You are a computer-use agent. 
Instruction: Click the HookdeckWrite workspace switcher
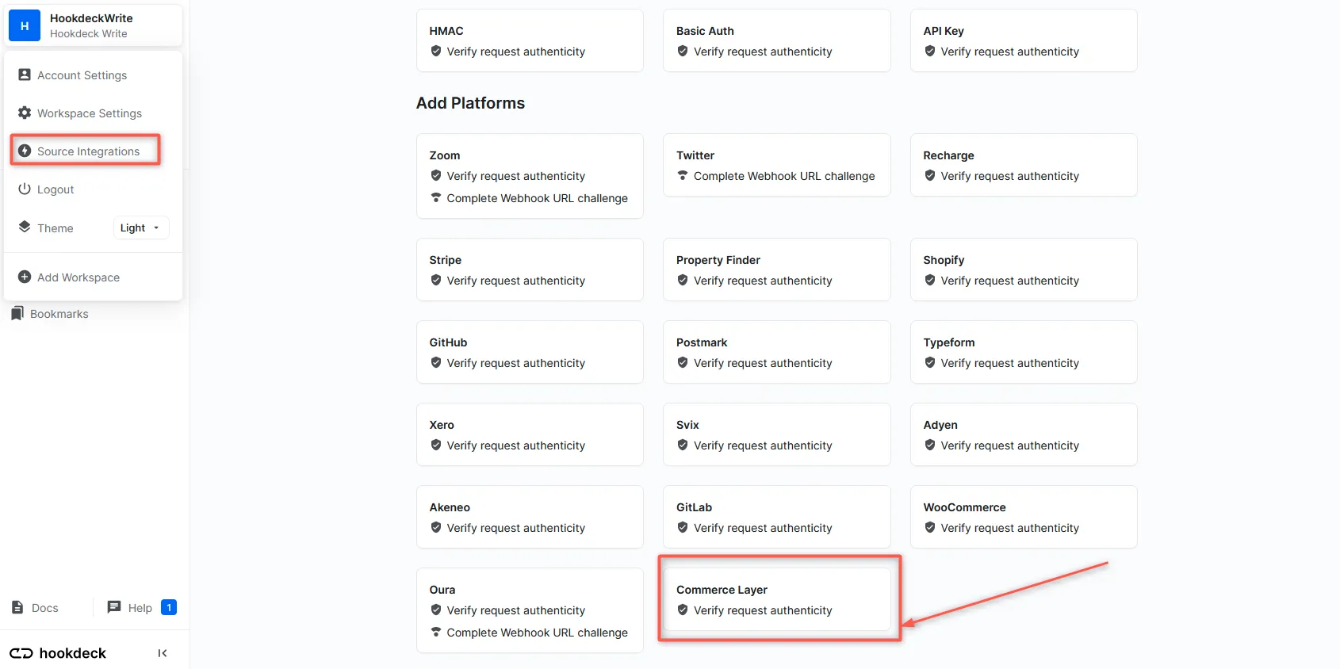point(94,25)
